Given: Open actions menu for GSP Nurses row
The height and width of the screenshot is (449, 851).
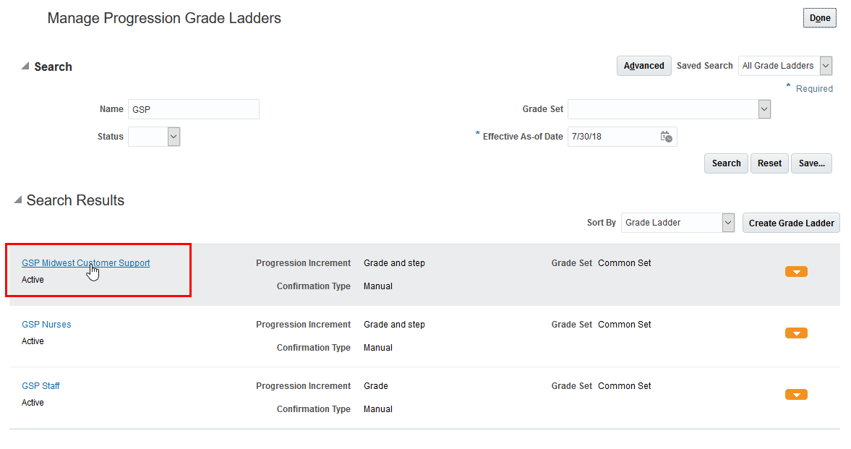Looking at the screenshot, I should (x=795, y=333).
